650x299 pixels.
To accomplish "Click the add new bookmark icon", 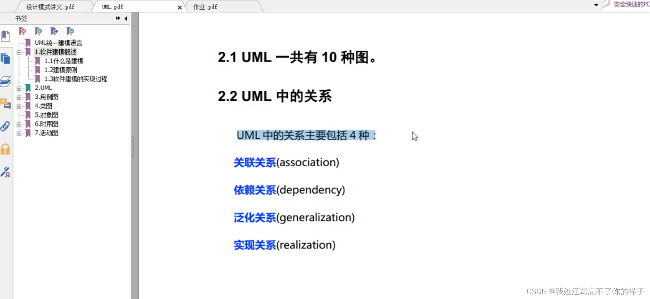I will coord(38,31).
